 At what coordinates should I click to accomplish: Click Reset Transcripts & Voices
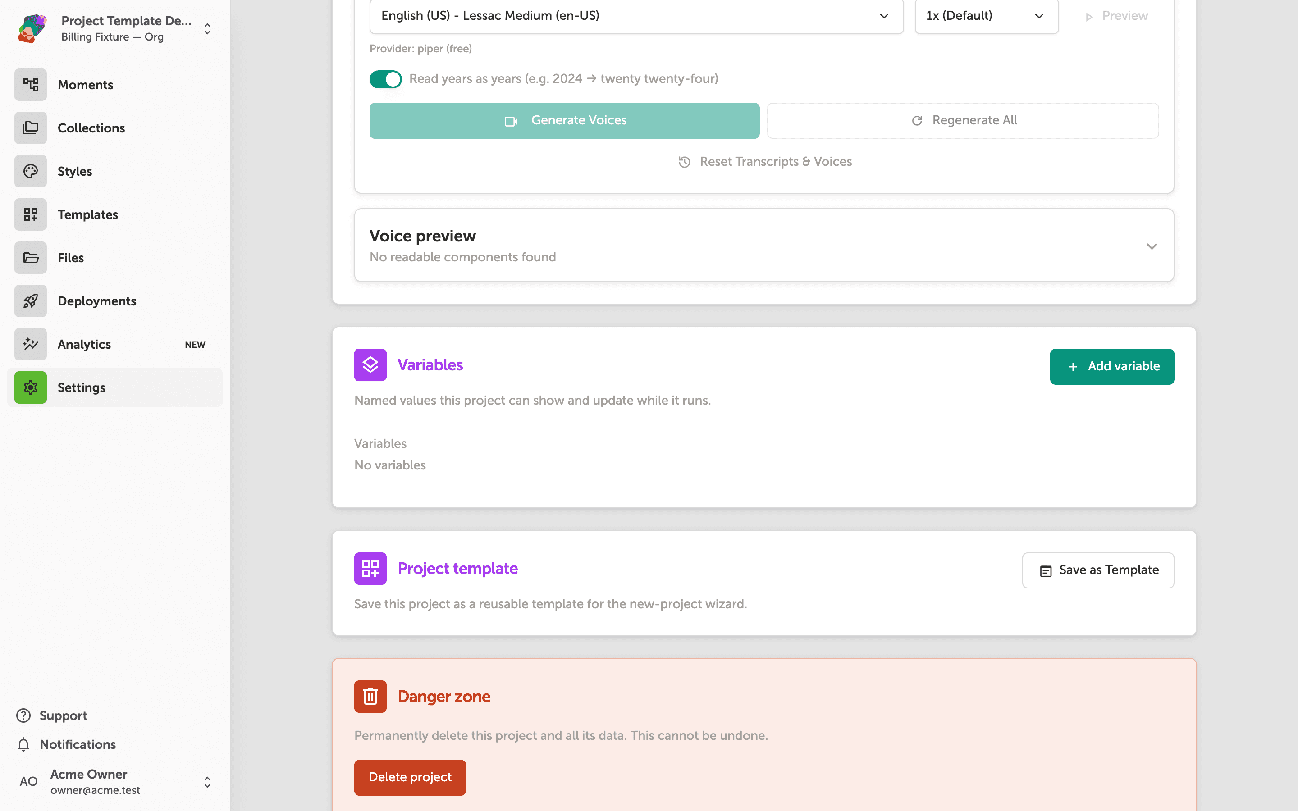tap(764, 162)
